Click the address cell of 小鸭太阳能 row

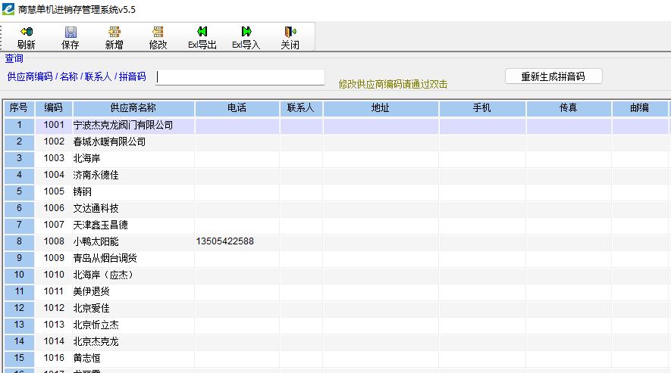click(x=381, y=242)
